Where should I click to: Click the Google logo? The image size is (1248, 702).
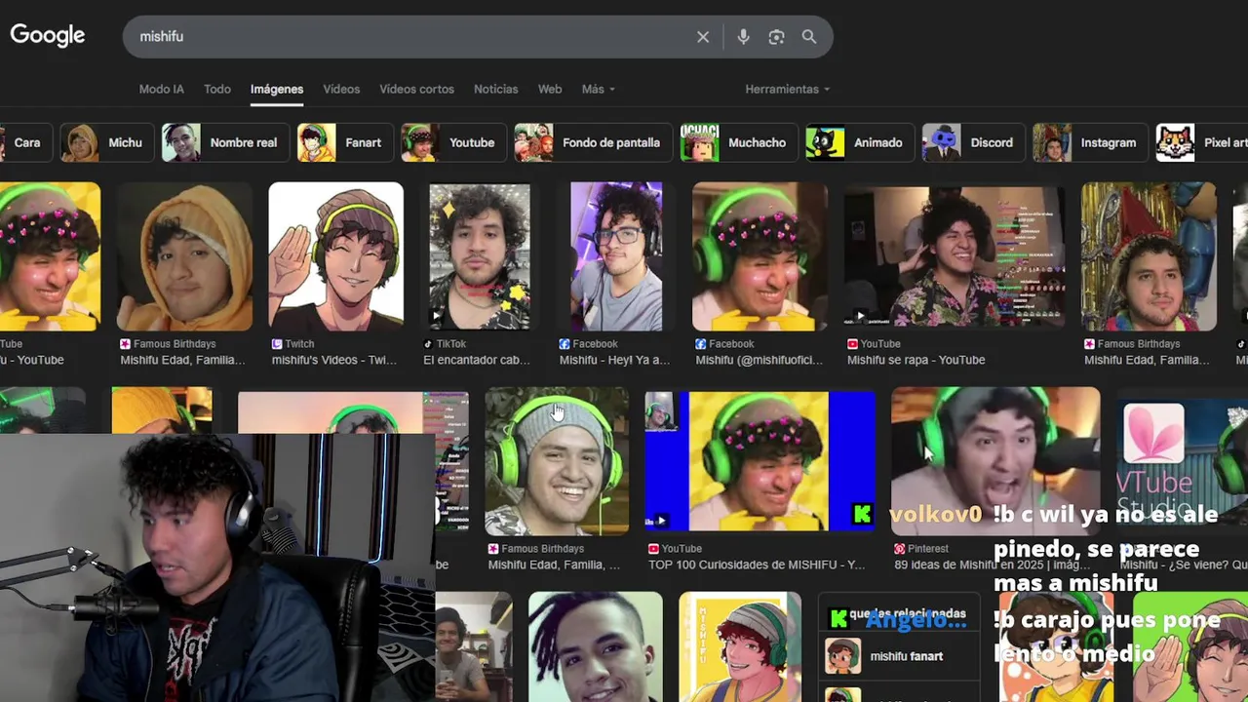tap(48, 36)
